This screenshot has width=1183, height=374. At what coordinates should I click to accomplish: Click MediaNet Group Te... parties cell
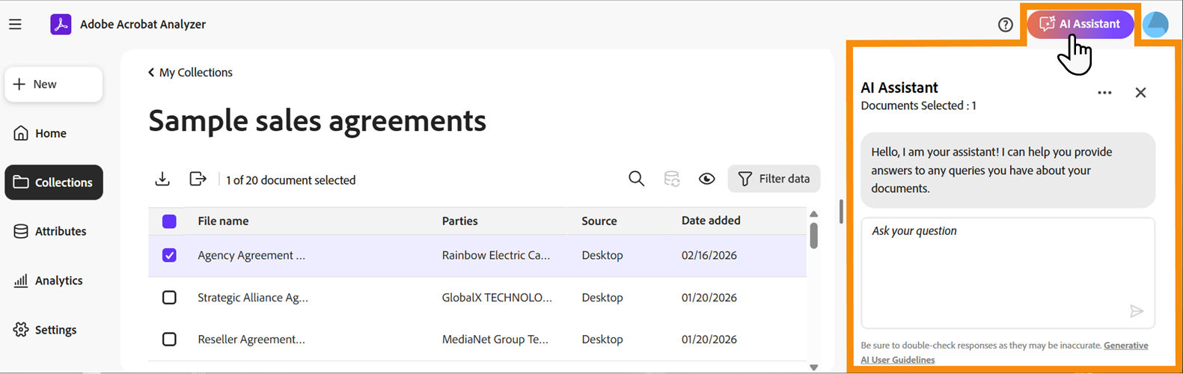click(495, 340)
